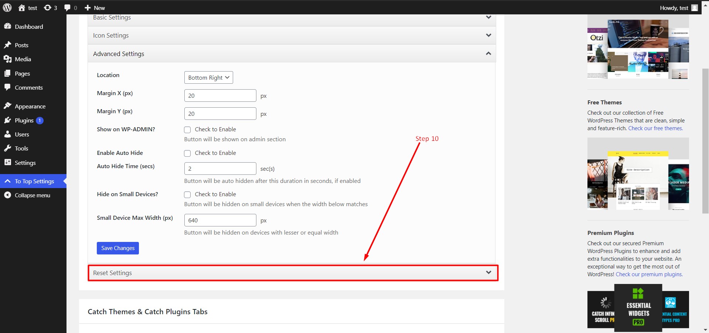
Task: Enable the Auto Hide checkbox
Action: 187,153
